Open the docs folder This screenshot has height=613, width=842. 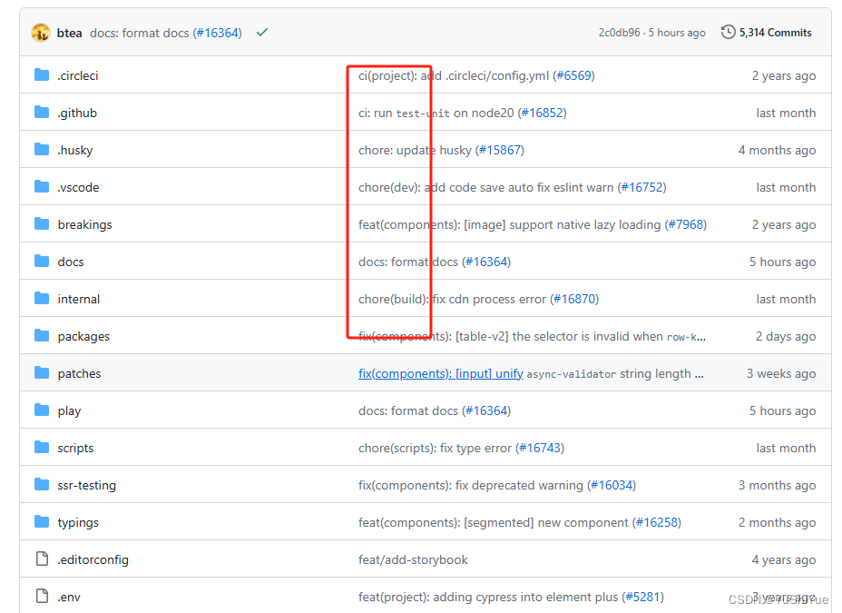pyautogui.click(x=70, y=262)
